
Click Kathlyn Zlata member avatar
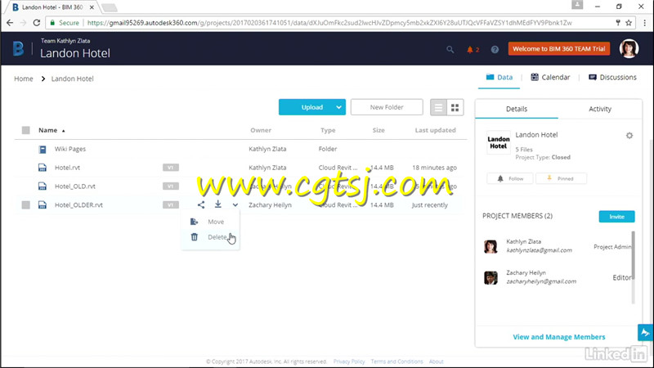coord(490,246)
